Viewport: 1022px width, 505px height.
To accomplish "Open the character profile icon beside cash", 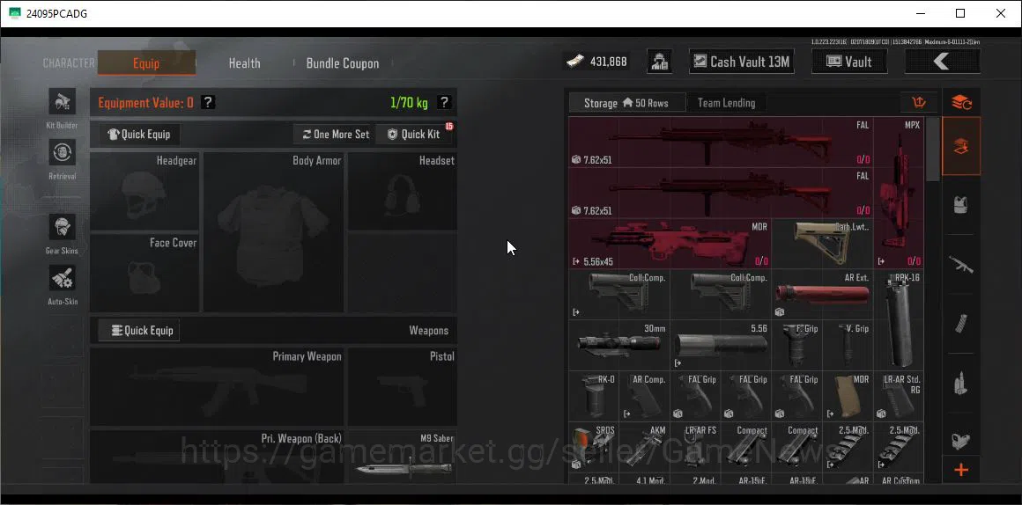I will [660, 62].
